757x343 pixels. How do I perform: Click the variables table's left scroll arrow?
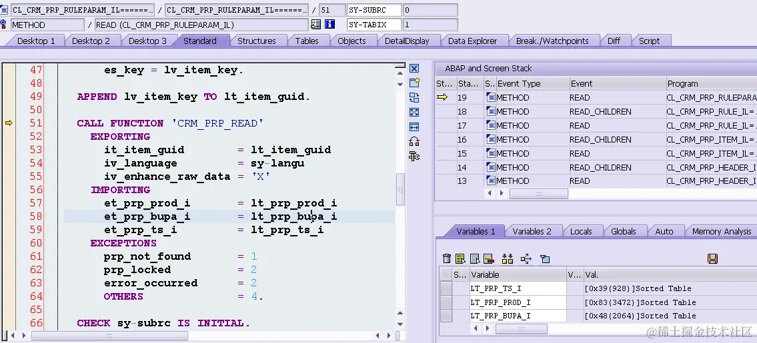[476, 328]
